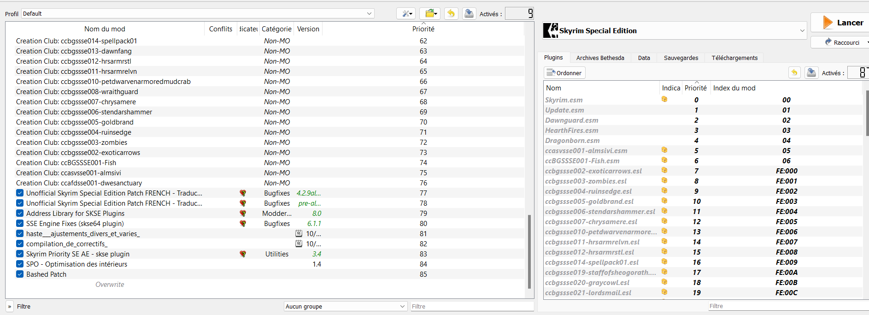Viewport: 869px width, 315px height.
Task: Restore plugin list backup in Plugins tab
Action: pos(794,73)
